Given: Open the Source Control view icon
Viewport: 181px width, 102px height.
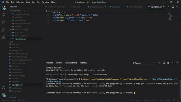Looking at the screenshot, I should [3, 22].
